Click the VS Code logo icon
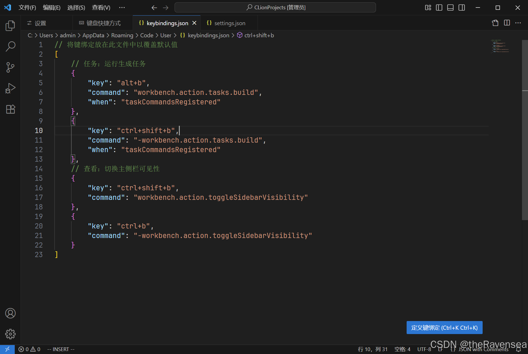This screenshot has height=354, width=528. [x=8, y=8]
